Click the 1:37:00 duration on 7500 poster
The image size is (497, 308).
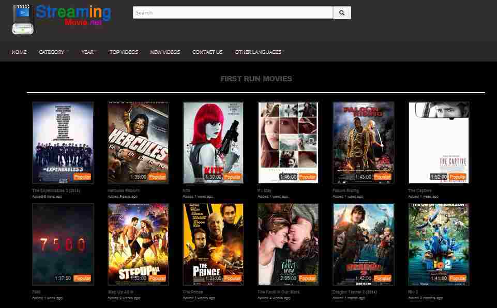click(x=63, y=278)
